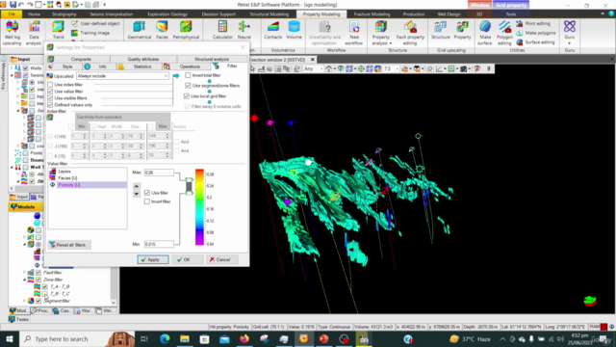
Task: Click Make surface utility
Action: coord(485,32)
